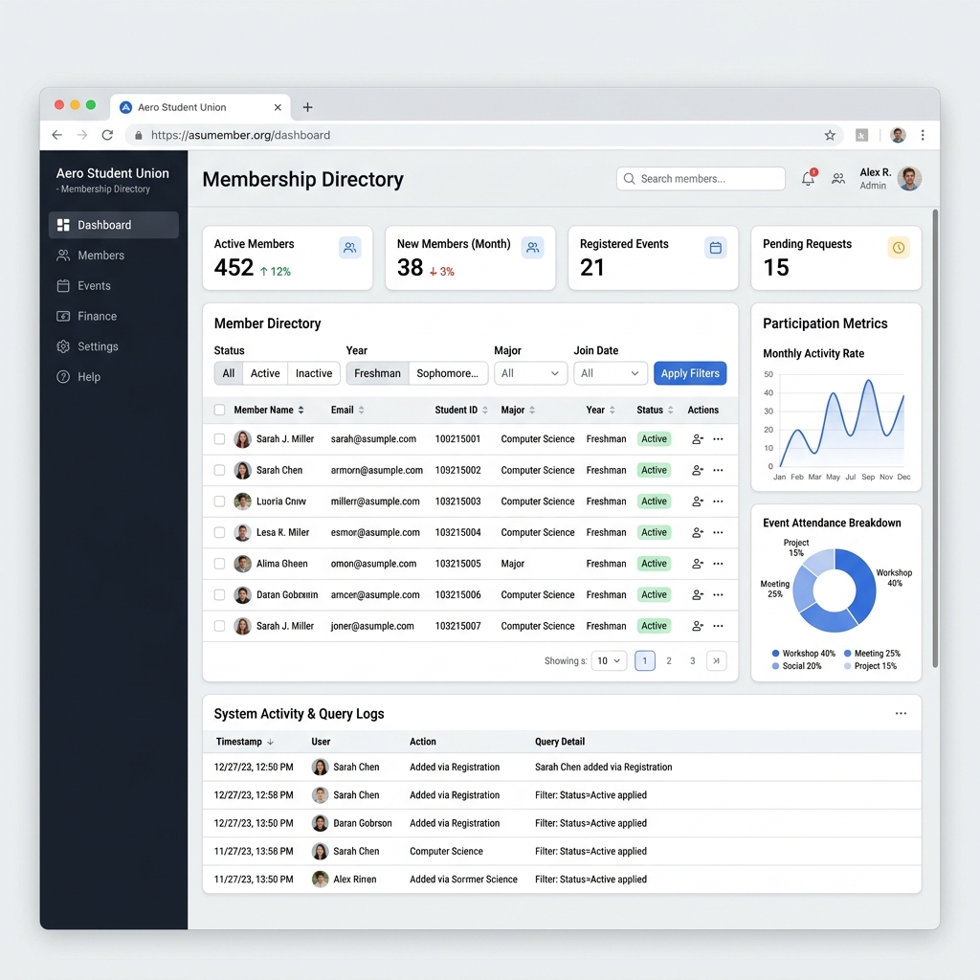Click Alex R. profile avatar in header
The image size is (980, 980).
tap(909, 179)
